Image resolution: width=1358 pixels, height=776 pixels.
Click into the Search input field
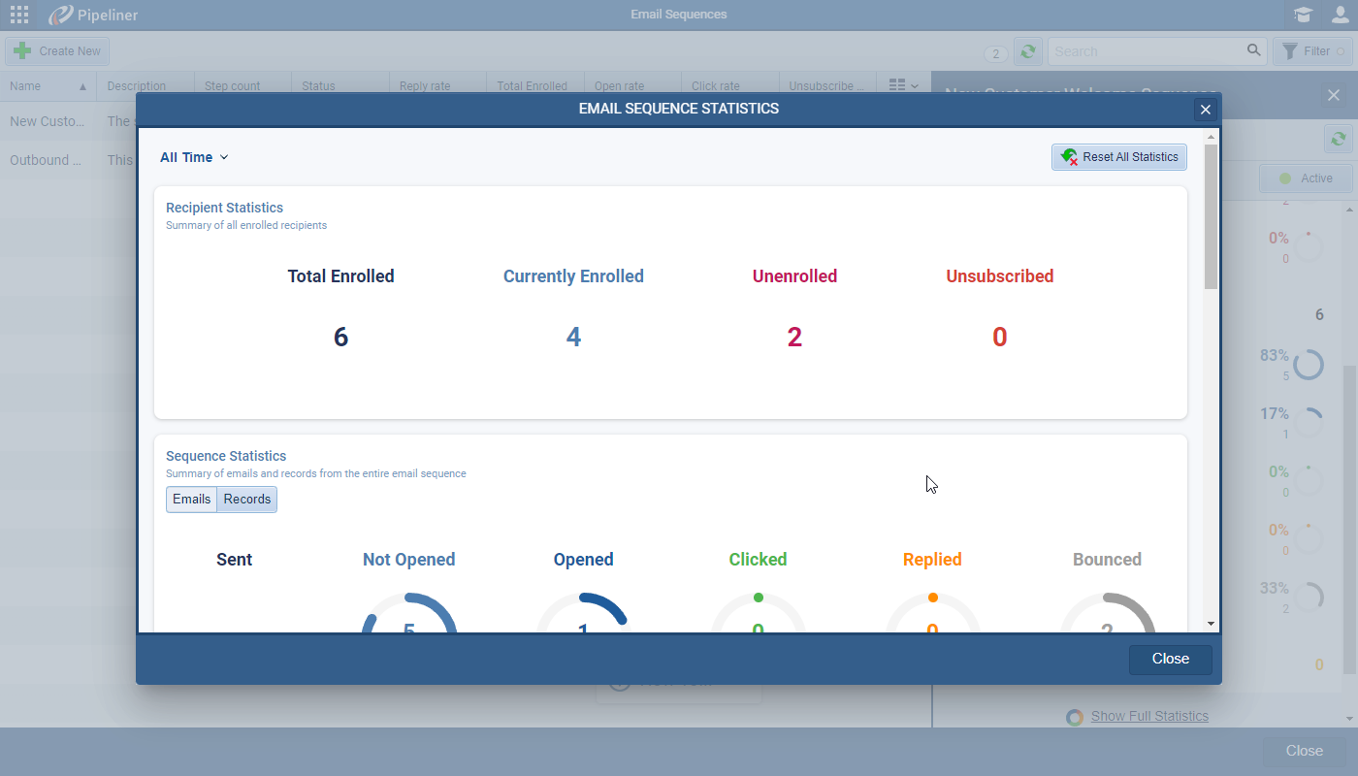(1145, 51)
